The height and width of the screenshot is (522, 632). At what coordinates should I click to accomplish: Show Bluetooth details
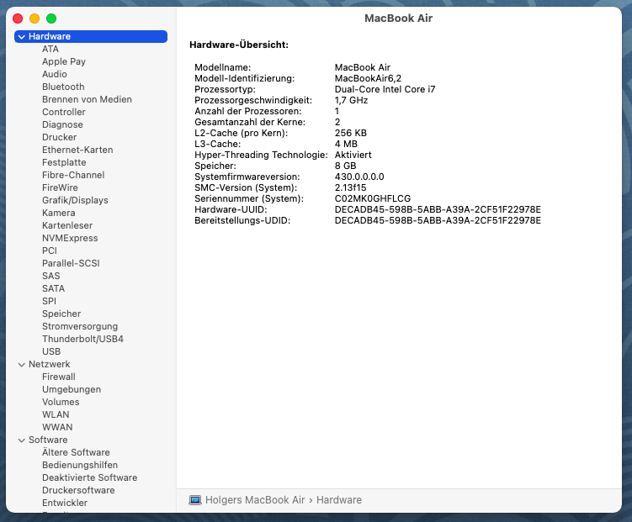(63, 87)
